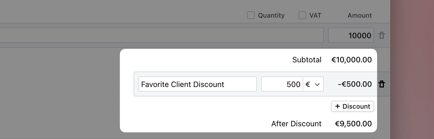The width and height of the screenshot is (434, 139).
Task: Select the €9,500.00 after-discount total
Action: (x=353, y=124)
